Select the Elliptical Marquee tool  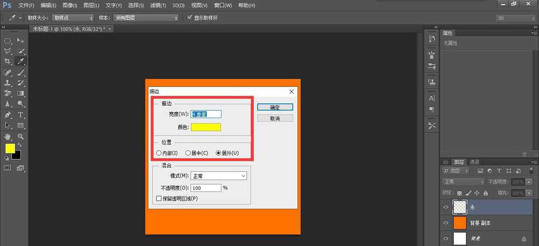8,40
